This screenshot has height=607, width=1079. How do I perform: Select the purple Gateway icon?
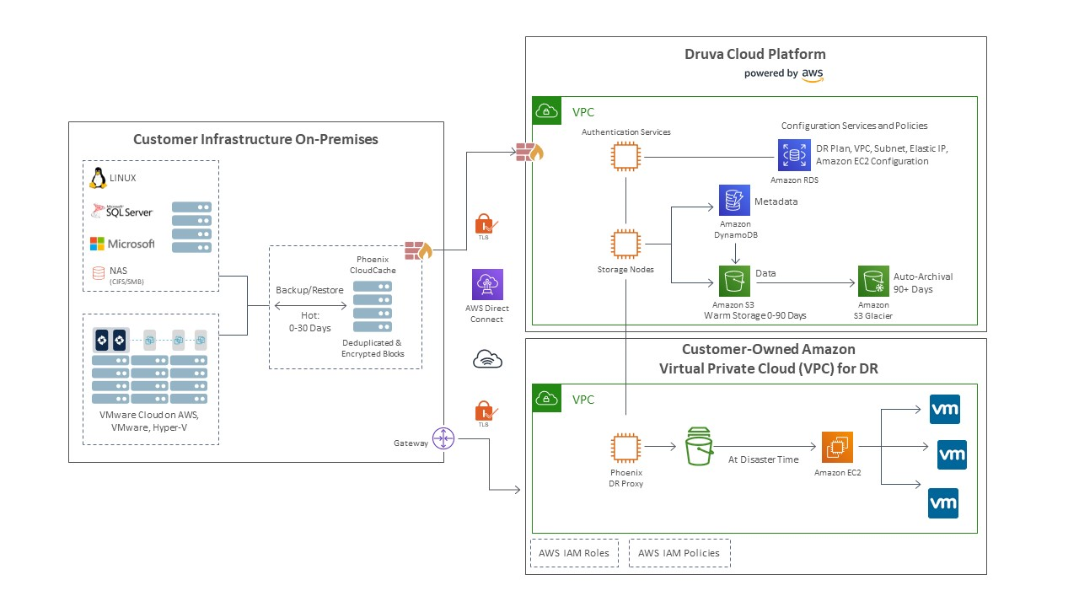[443, 438]
